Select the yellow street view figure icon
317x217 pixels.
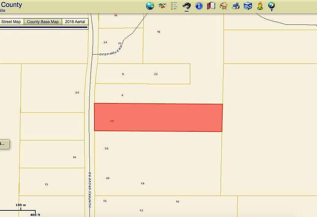click(x=260, y=6)
